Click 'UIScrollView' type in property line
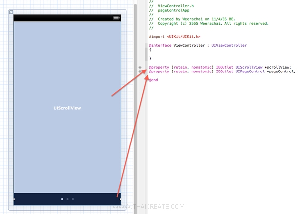This screenshot has height=214, width=298. click(x=249, y=67)
